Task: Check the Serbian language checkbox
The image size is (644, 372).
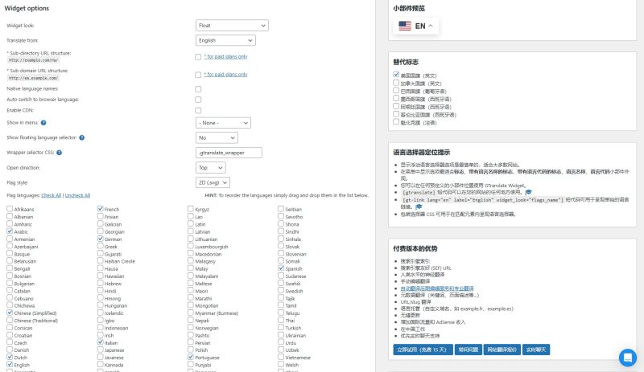Action: (x=281, y=209)
